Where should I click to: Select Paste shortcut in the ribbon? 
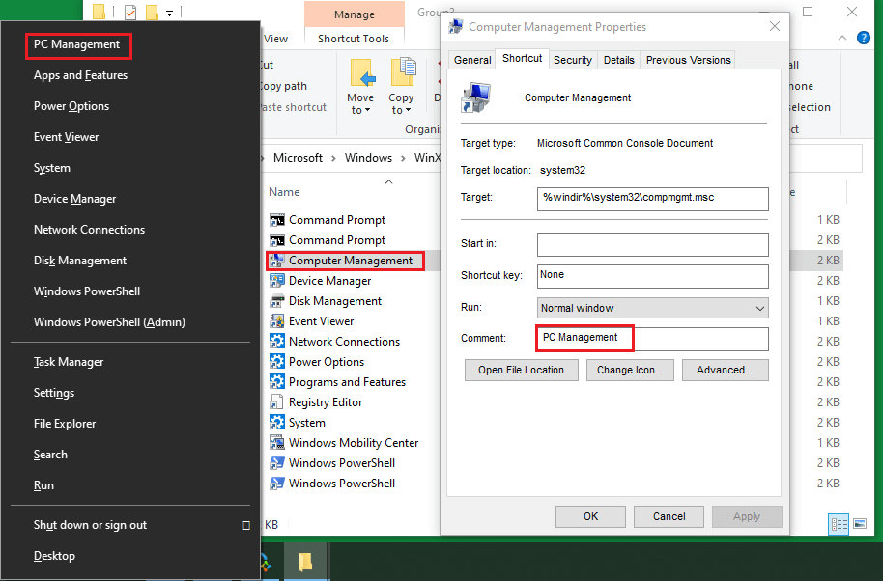tap(294, 107)
